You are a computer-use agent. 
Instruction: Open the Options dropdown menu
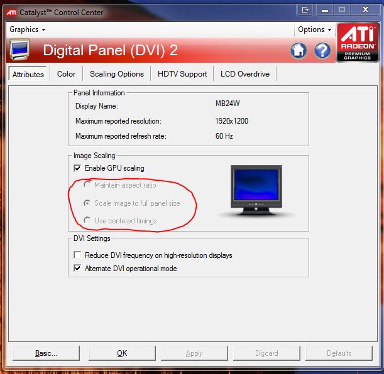pyautogui.click(x=314, y=29)
